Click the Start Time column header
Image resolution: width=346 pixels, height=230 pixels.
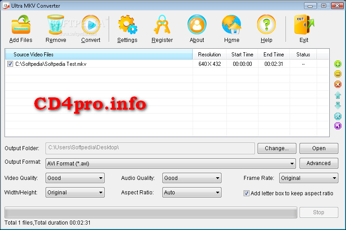coord(242,55)
